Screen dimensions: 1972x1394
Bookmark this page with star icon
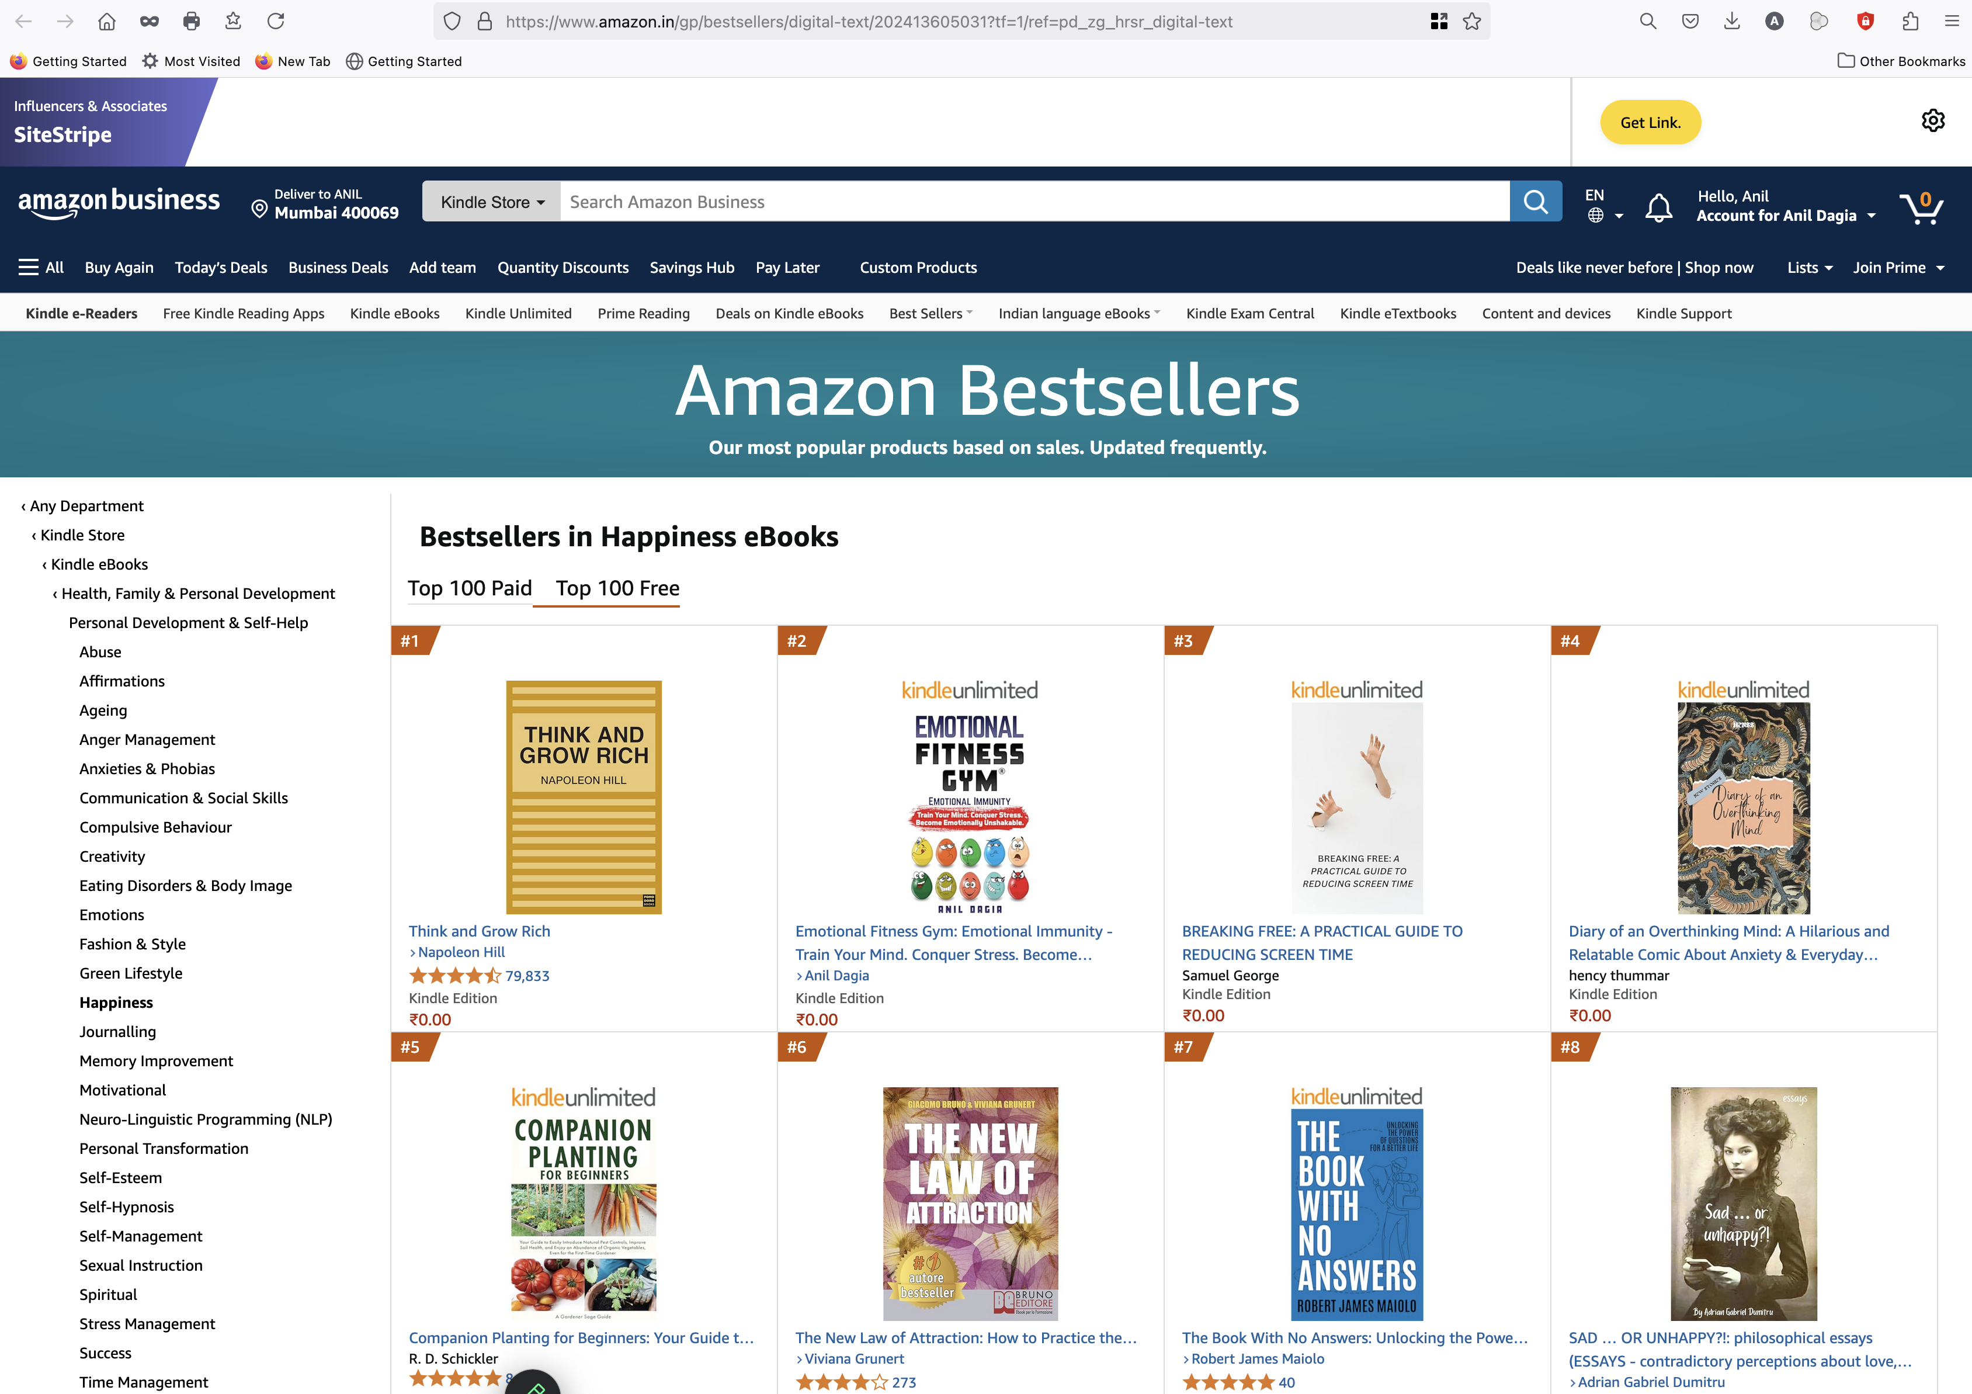1472,22
